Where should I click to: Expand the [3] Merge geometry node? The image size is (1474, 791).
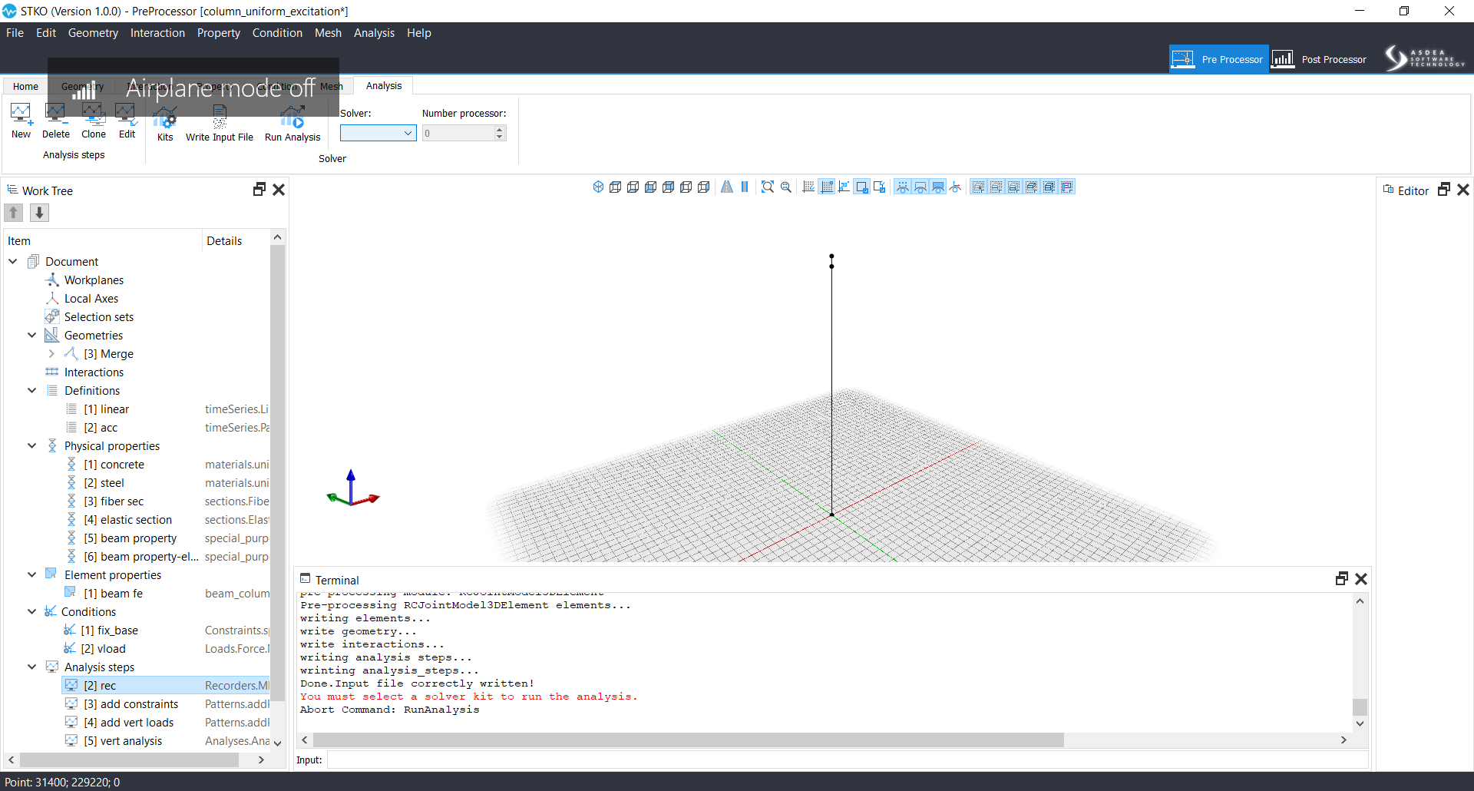coord(51,353)
